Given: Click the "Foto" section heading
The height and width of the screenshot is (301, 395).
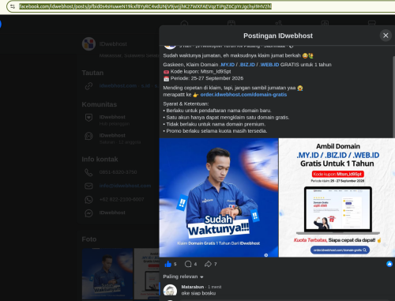Looking at the screenshot, I should click(89, 239).
